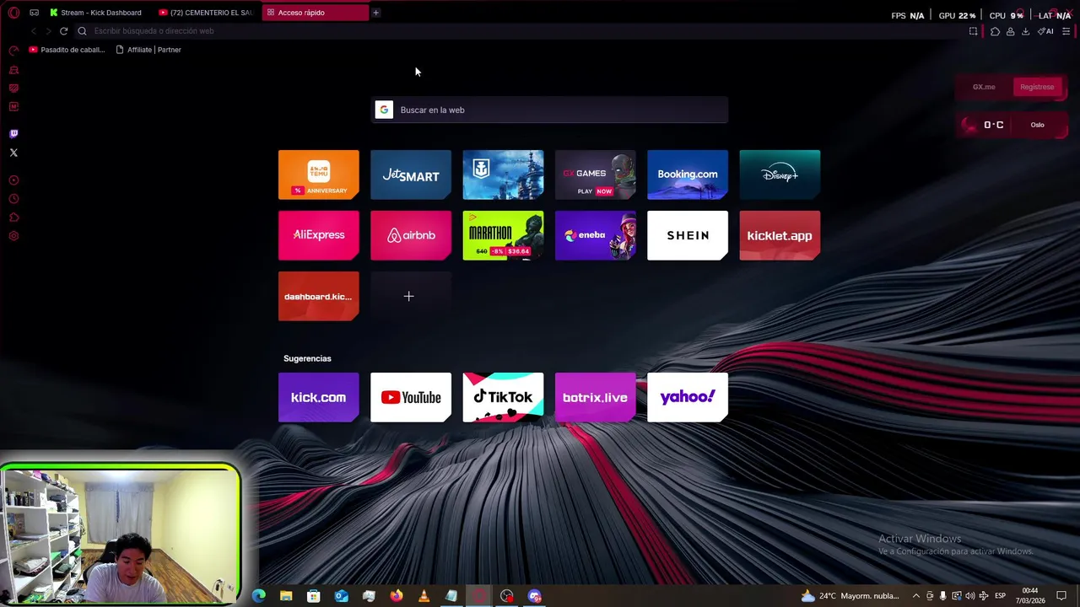Open the eneba speed dial tile
1080x607 pixels.
tap(595, 235)
